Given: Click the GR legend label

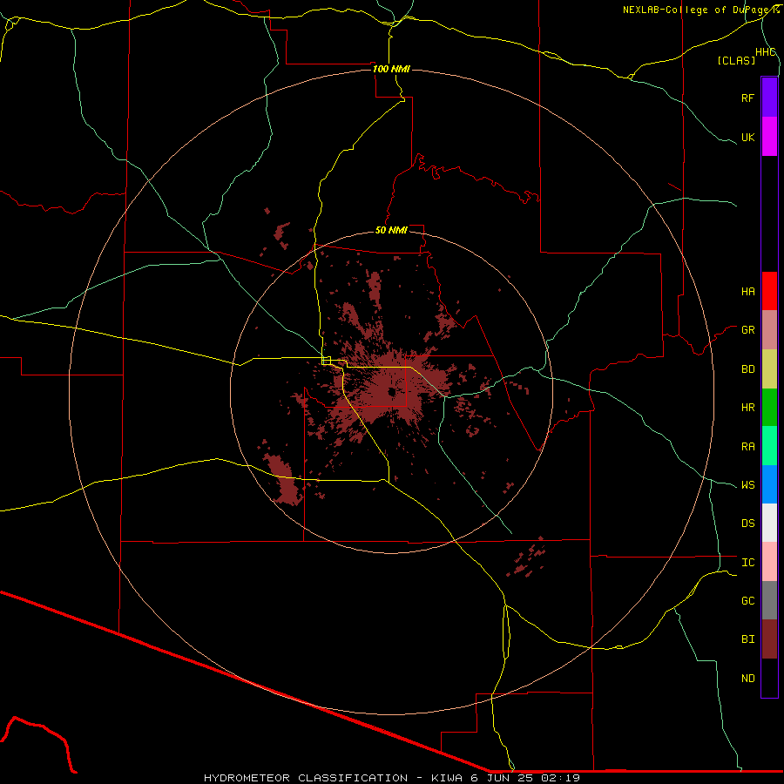Looking at the screenshot, I should click(747, 330).
